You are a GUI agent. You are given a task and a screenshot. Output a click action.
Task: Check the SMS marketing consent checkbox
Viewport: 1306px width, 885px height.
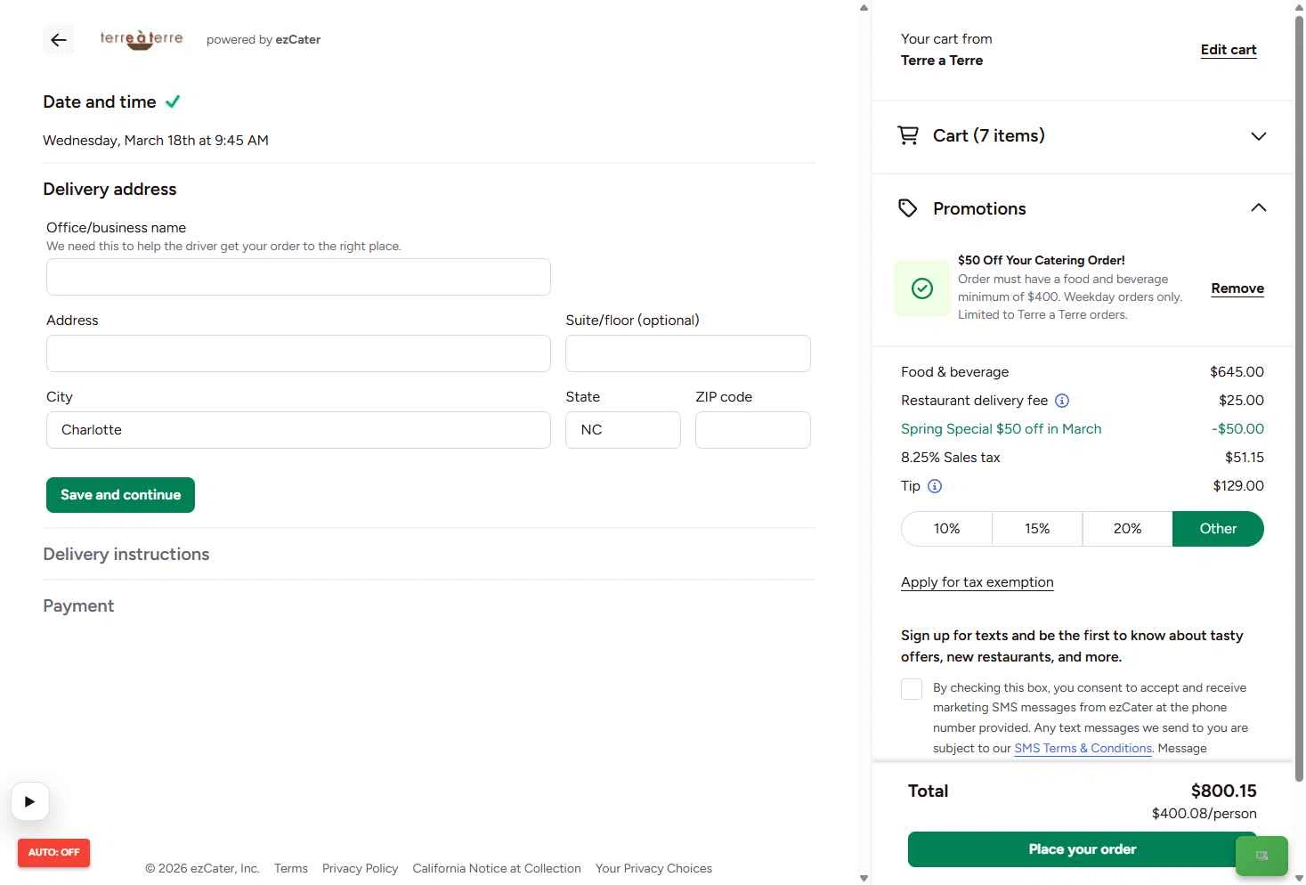(x=912, y=689)
